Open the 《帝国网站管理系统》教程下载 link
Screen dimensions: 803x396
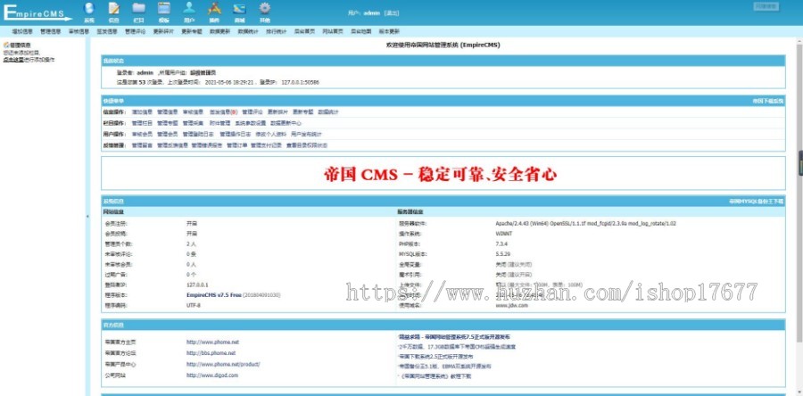point(435,376)
